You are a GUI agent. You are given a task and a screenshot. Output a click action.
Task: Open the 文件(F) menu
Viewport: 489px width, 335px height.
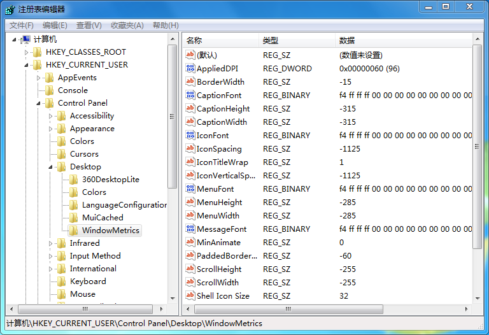pyautogui.click(x=21, y=25)
